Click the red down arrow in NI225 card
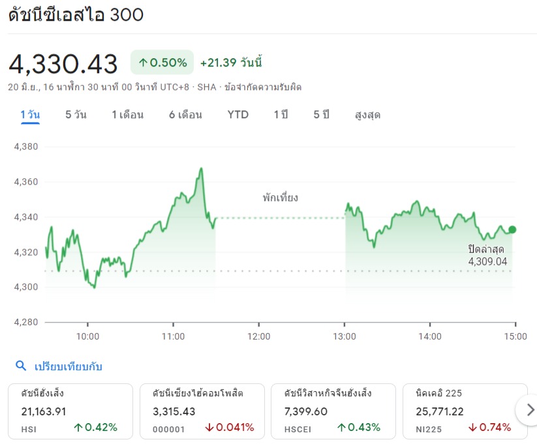Screen dimensions: 537x444 472,428
